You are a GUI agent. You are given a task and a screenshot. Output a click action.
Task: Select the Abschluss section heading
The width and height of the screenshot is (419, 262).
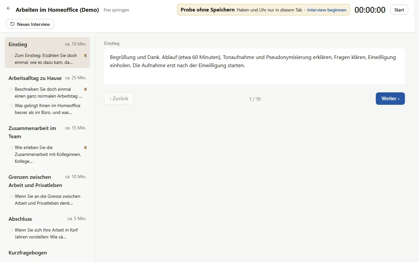click(20, 219)
